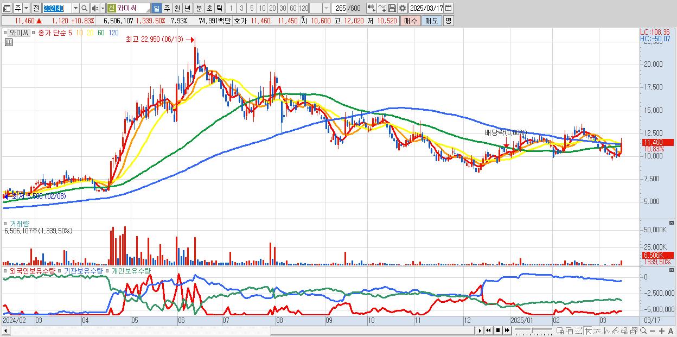The height and width of the screenshot is (337, 677).
Task: Choose interval button 20
Action: tap(272, 8)
